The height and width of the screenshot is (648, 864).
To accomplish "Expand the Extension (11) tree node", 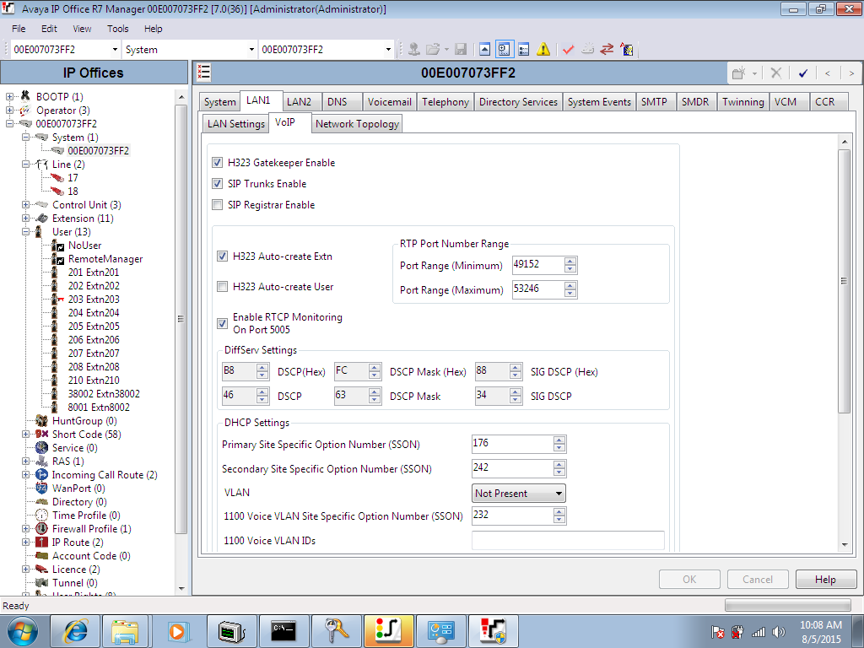I will point(25,219).
